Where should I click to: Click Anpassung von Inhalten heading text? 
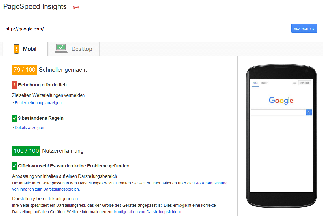[64, 176]
